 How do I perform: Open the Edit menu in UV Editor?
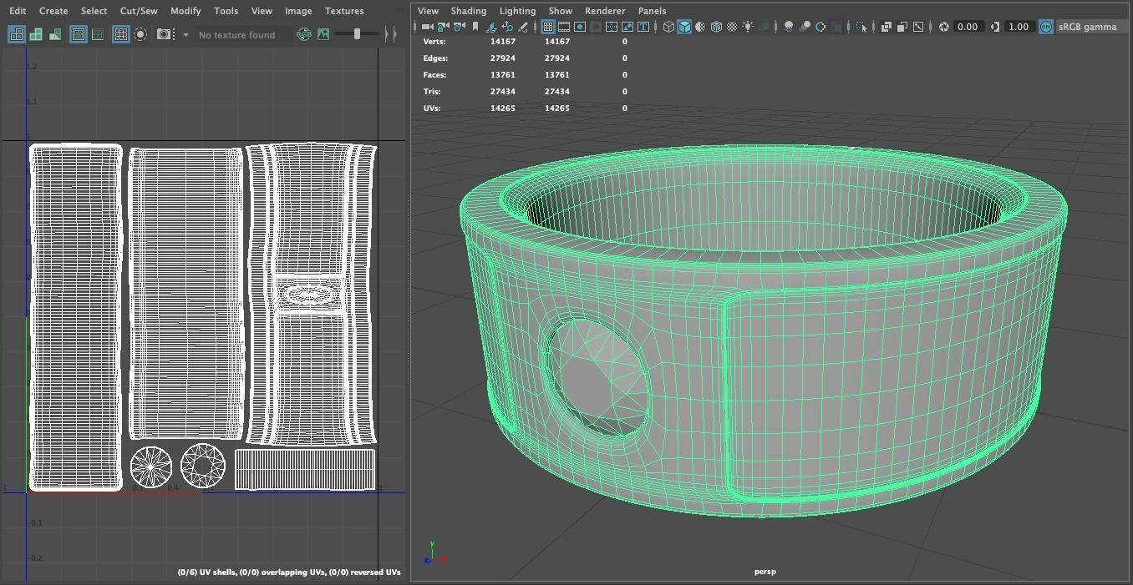(x=17, y=11)
